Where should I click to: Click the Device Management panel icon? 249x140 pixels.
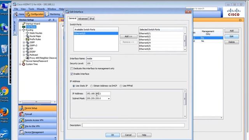pyautogui.click(x=22, y=132)
